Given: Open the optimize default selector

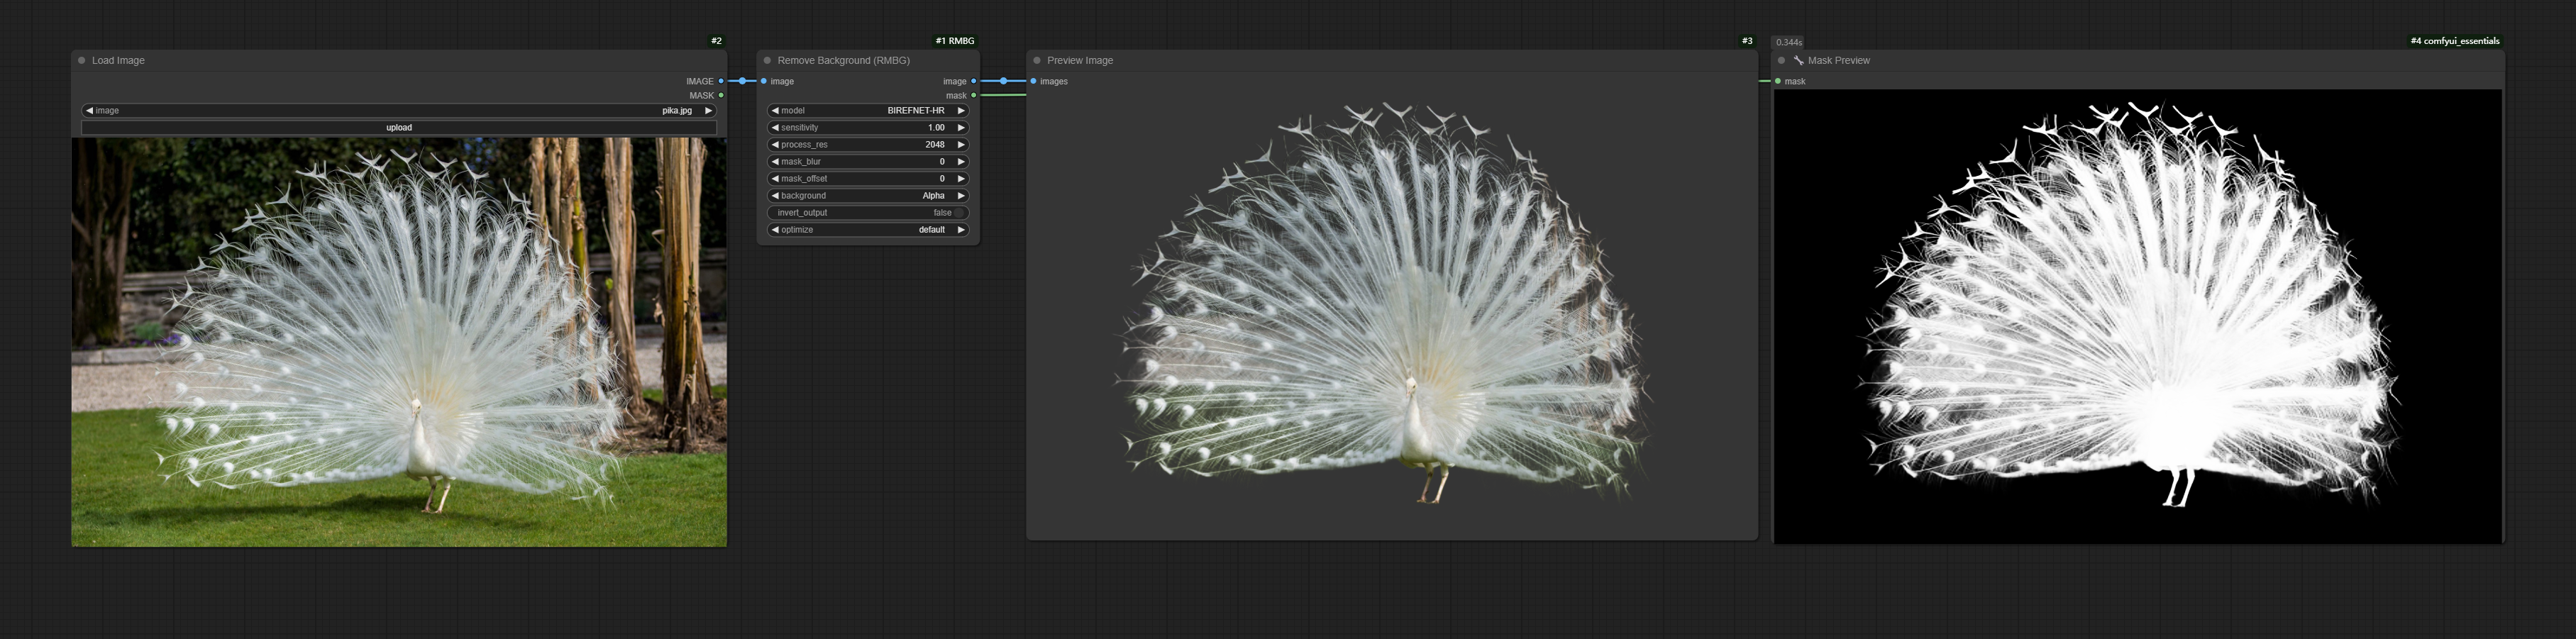Looking at the screenshot, I should coord(868,230).
